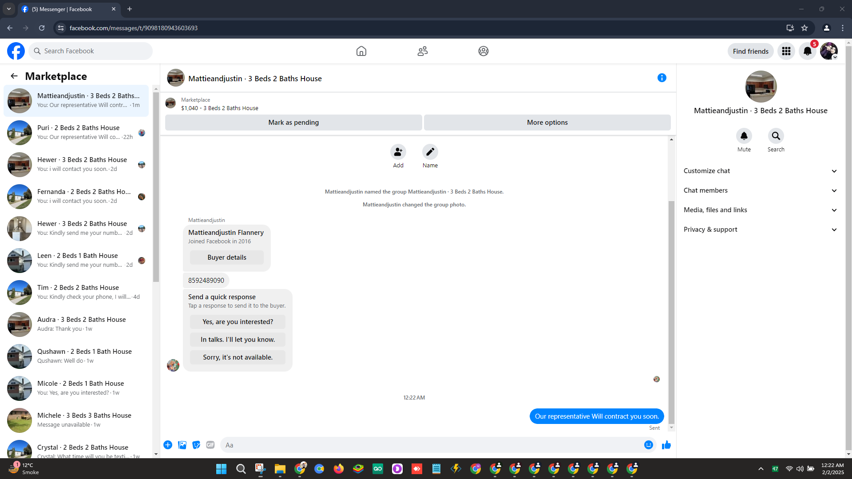This screenshot has width=852, height=479.
Task: Open a new browser tab
Action: coord(130,9)
